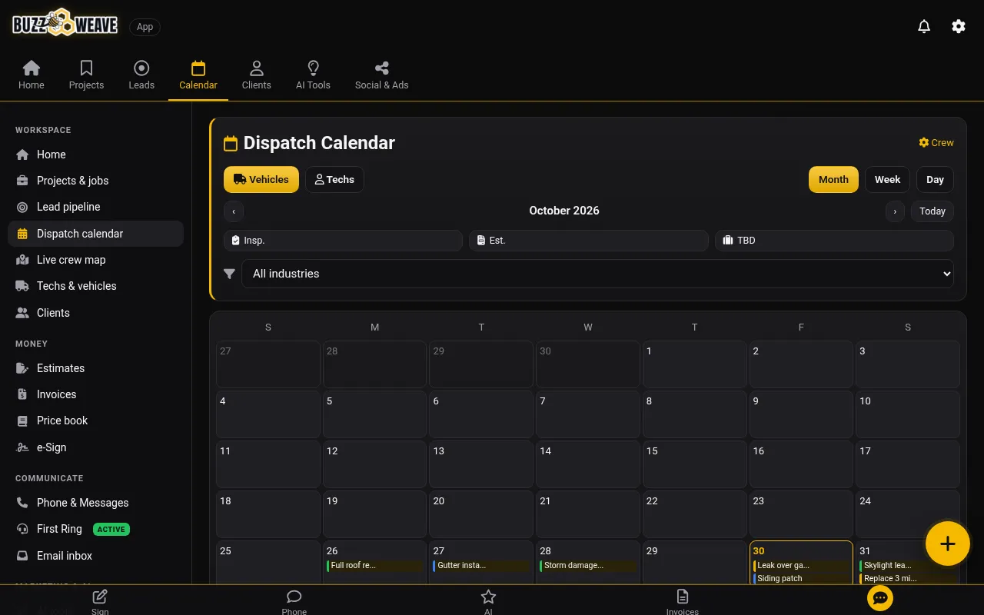Go to Home in top navigation
The width and height of the screenshot is (984, 615).
[x=32, y=75]
